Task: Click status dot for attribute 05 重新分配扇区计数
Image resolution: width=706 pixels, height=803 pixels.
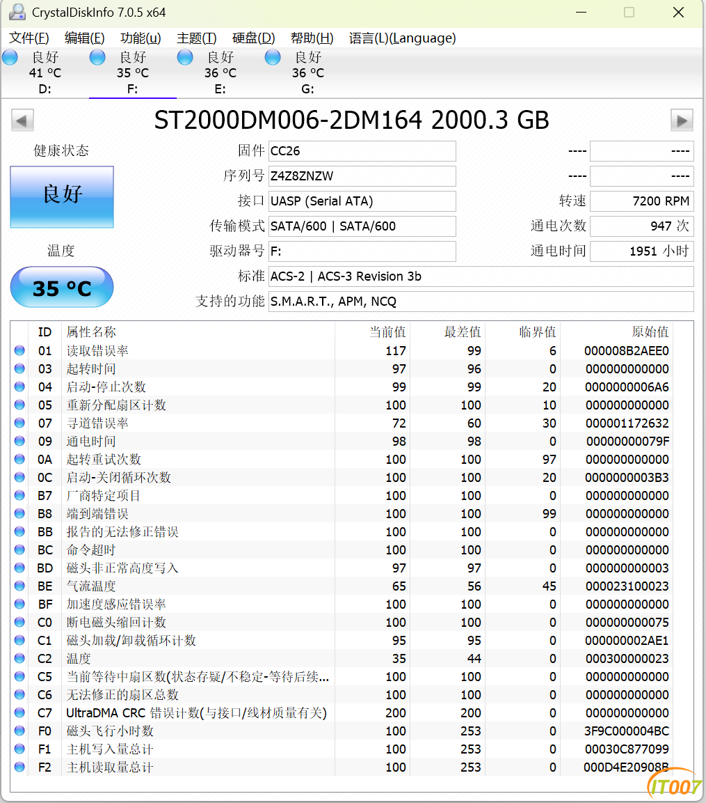Action: (x=19, y=405)
